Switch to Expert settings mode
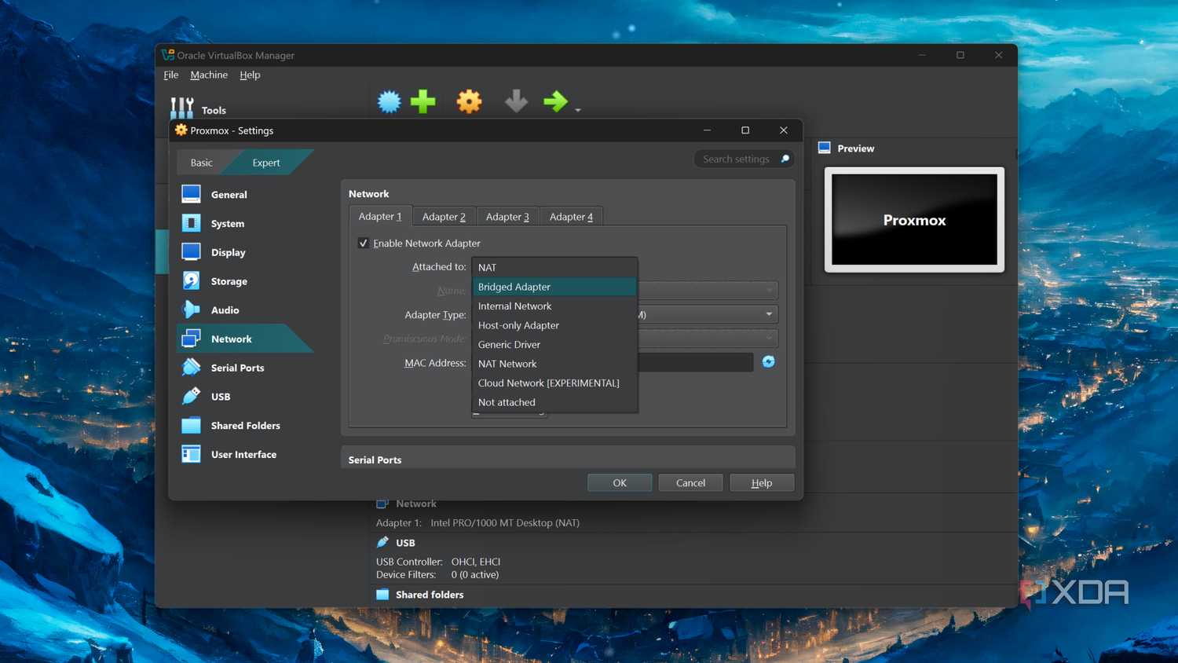Screen dimensions: 1178x663 (x=266, y=163)
